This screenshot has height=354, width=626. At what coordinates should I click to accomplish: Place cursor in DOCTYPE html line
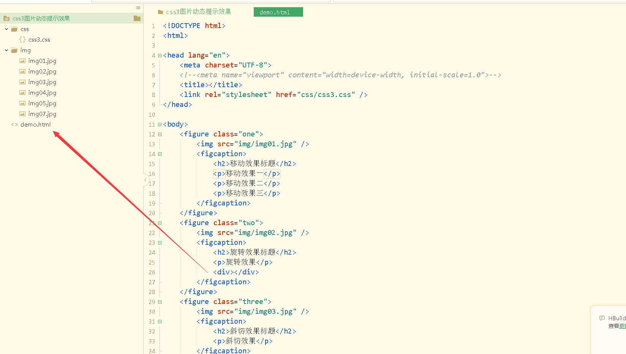coord(194,26)
